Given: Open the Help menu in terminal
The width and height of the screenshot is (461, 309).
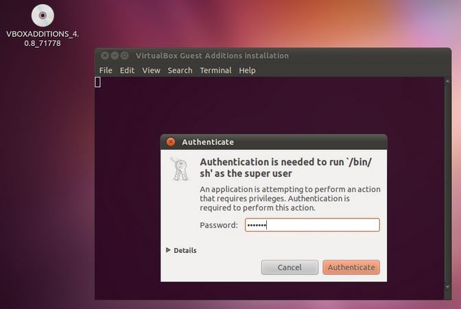Looking at the screenshot, I should pyautogui.click(x=247, y=71).
